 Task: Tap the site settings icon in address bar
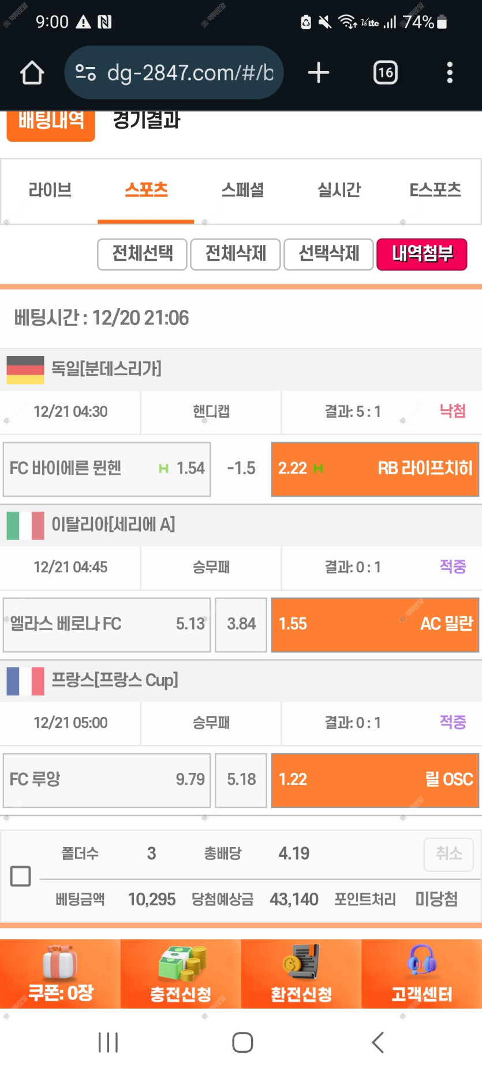(x=85, y=73)
